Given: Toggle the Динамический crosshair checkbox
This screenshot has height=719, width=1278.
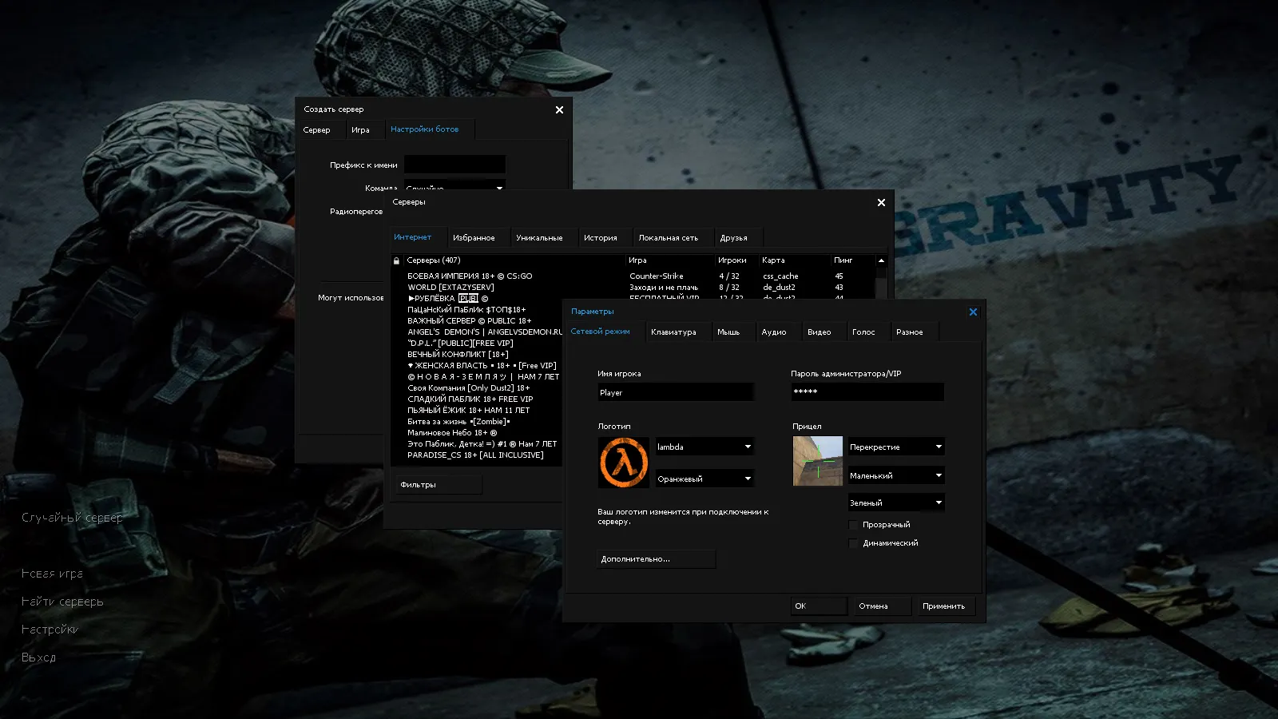Looking at the screenshot, I should tap(853, 543).
